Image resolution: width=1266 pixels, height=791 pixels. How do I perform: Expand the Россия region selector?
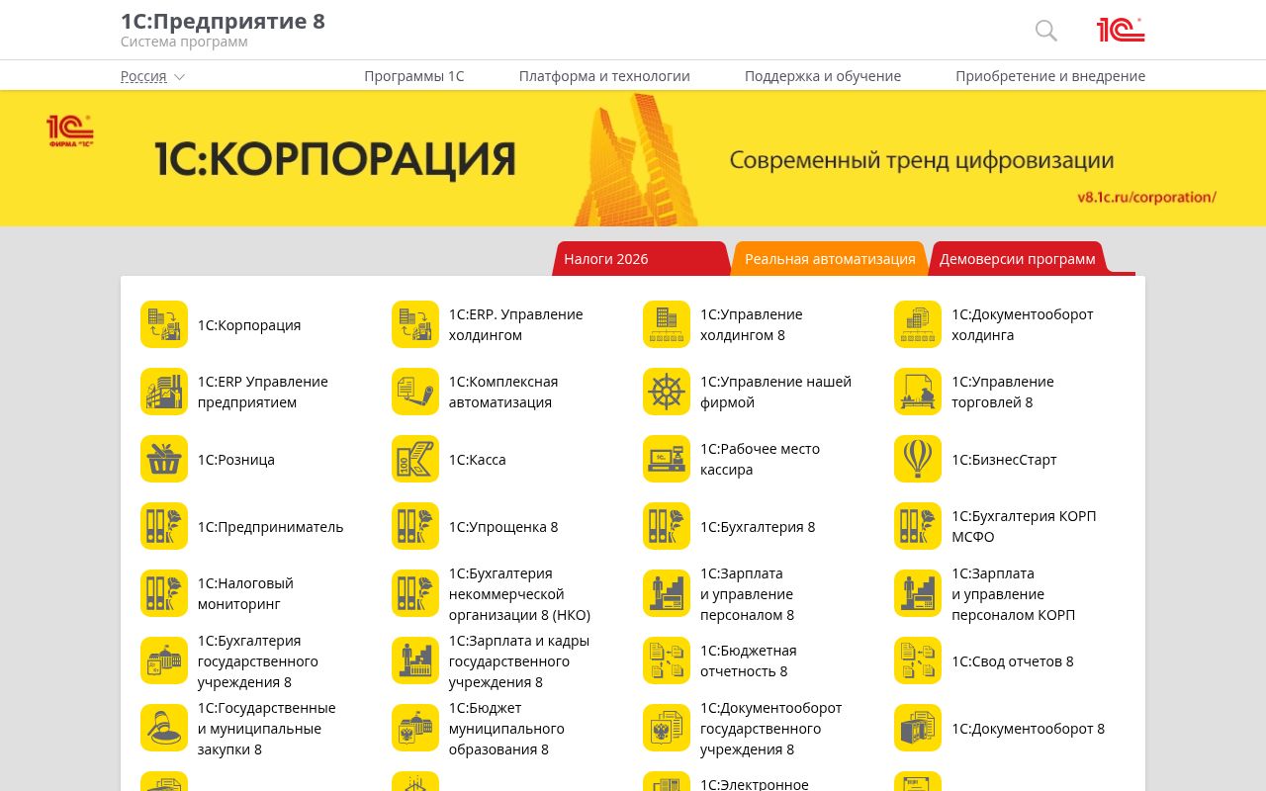[152, 76]
